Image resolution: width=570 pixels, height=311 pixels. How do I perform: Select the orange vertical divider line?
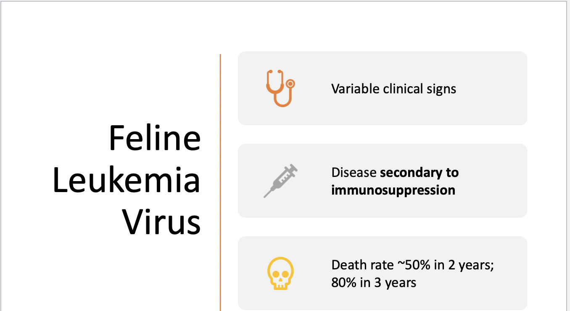pos(220,182)
